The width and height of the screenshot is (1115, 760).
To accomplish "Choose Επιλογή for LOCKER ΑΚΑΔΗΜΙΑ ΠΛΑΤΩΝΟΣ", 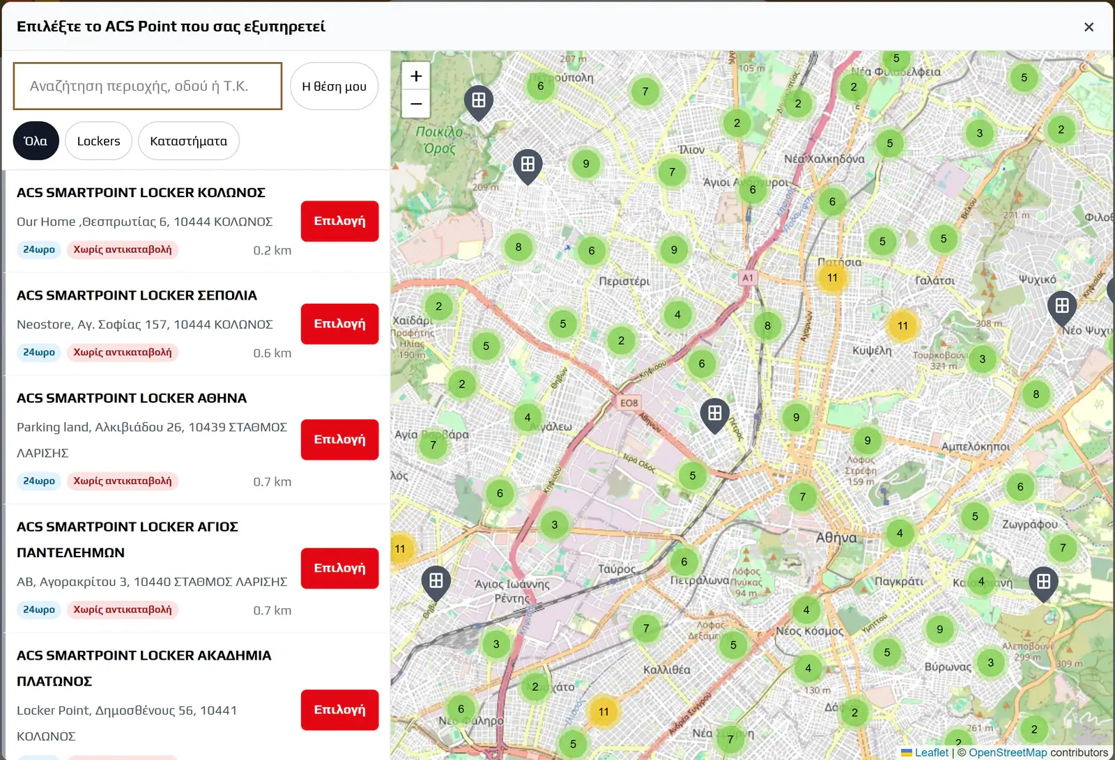I will [340, 710].
